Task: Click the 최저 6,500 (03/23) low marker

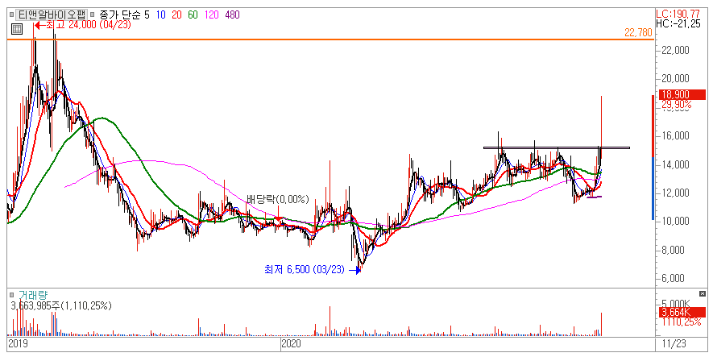Action: tap(313, 270)
